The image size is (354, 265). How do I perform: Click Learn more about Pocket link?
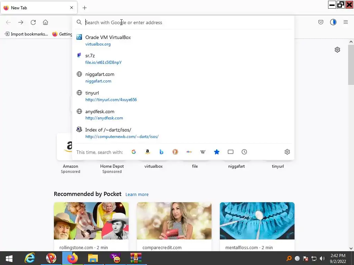(137, 194)
